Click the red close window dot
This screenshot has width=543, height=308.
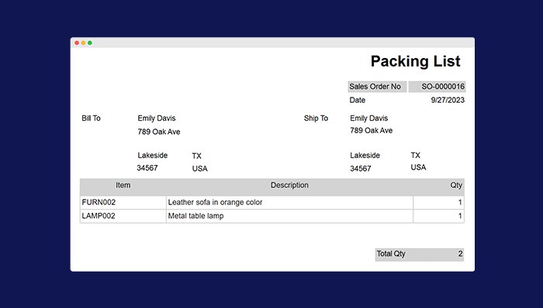[x=77, y=43]
